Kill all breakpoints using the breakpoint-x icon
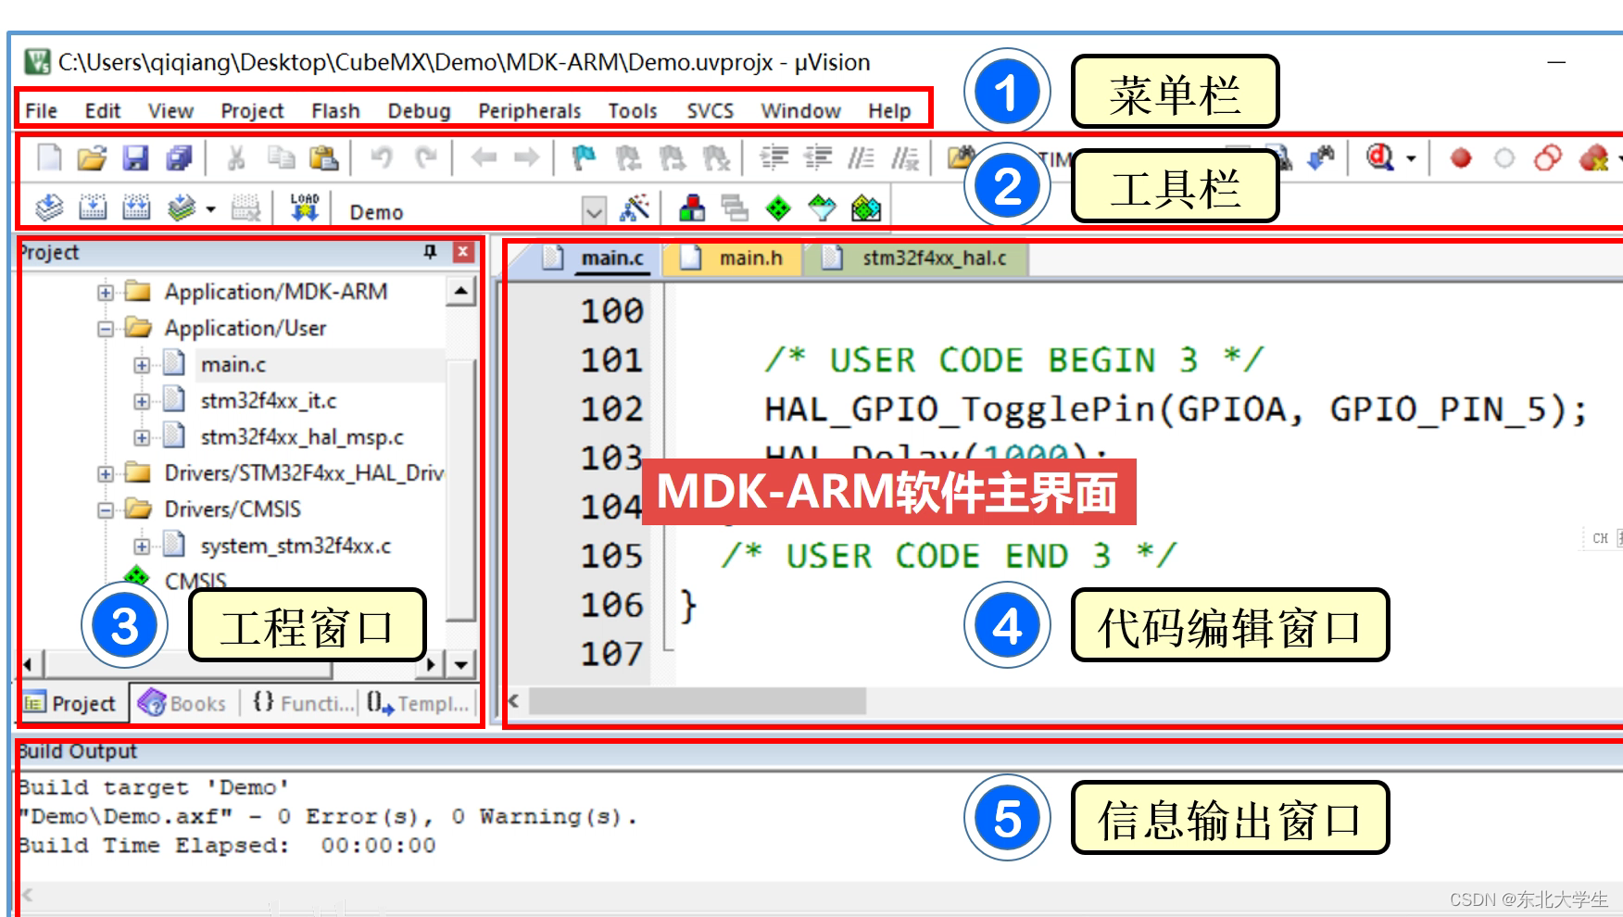 1594,157
